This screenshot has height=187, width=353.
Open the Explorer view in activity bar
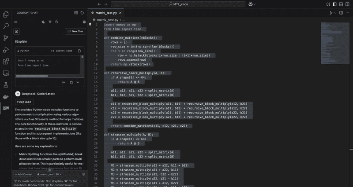(x=6, y=15)
